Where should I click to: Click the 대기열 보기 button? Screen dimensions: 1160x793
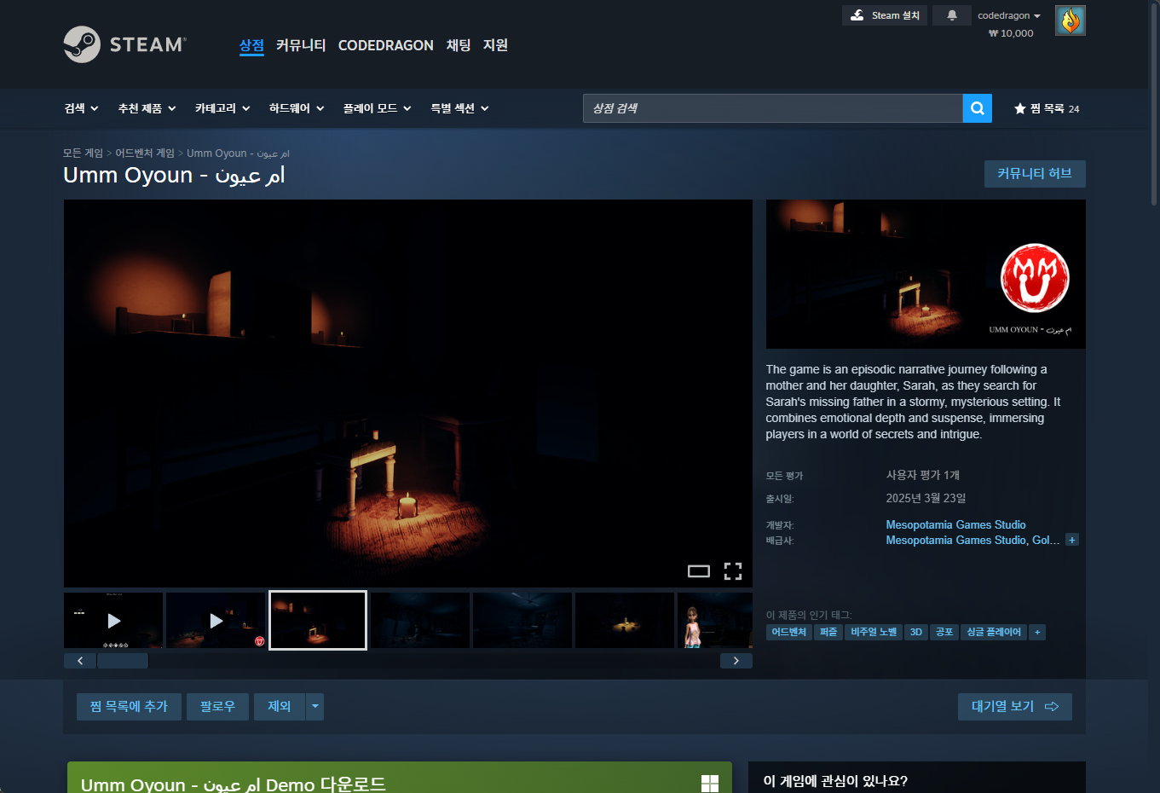click(x=1015, y=706)
